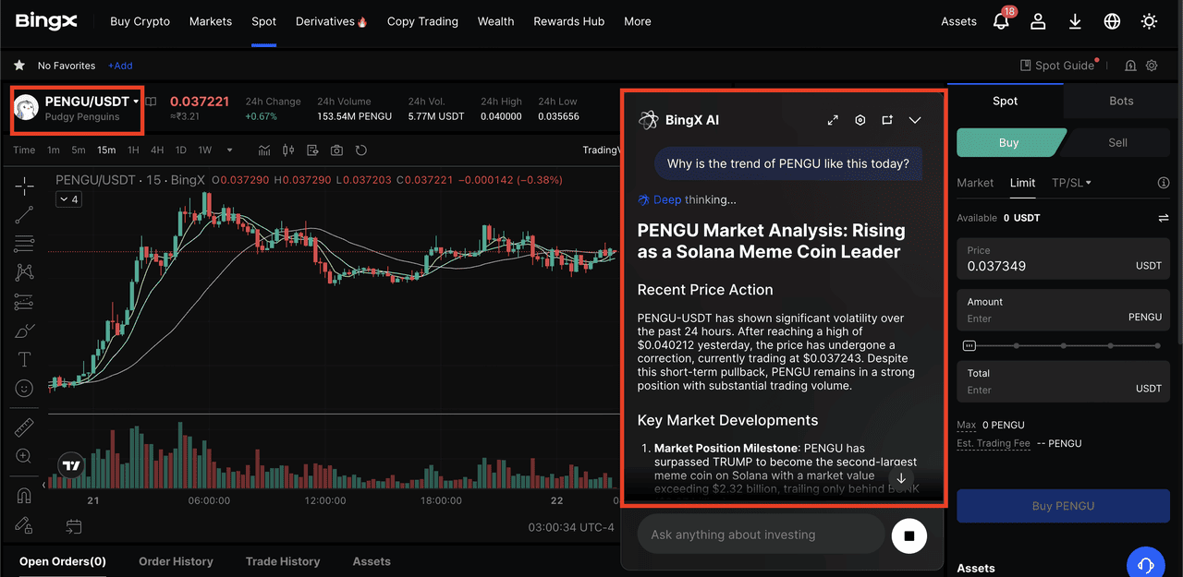Viewport: 1183px width, 577px height.
Task: Open the Markets menu
Action: pyautogui.click(x=211, y=21)
